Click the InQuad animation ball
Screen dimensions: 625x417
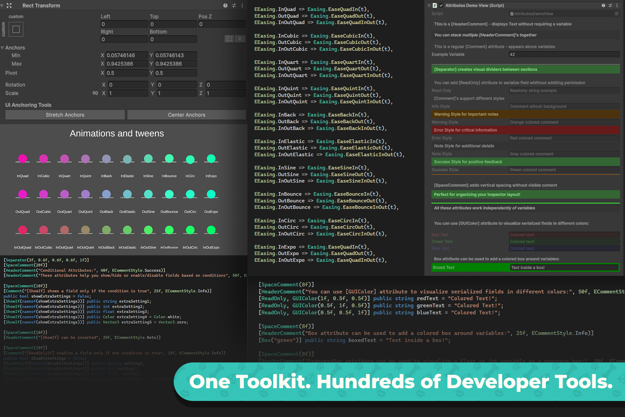coord(22,158)
